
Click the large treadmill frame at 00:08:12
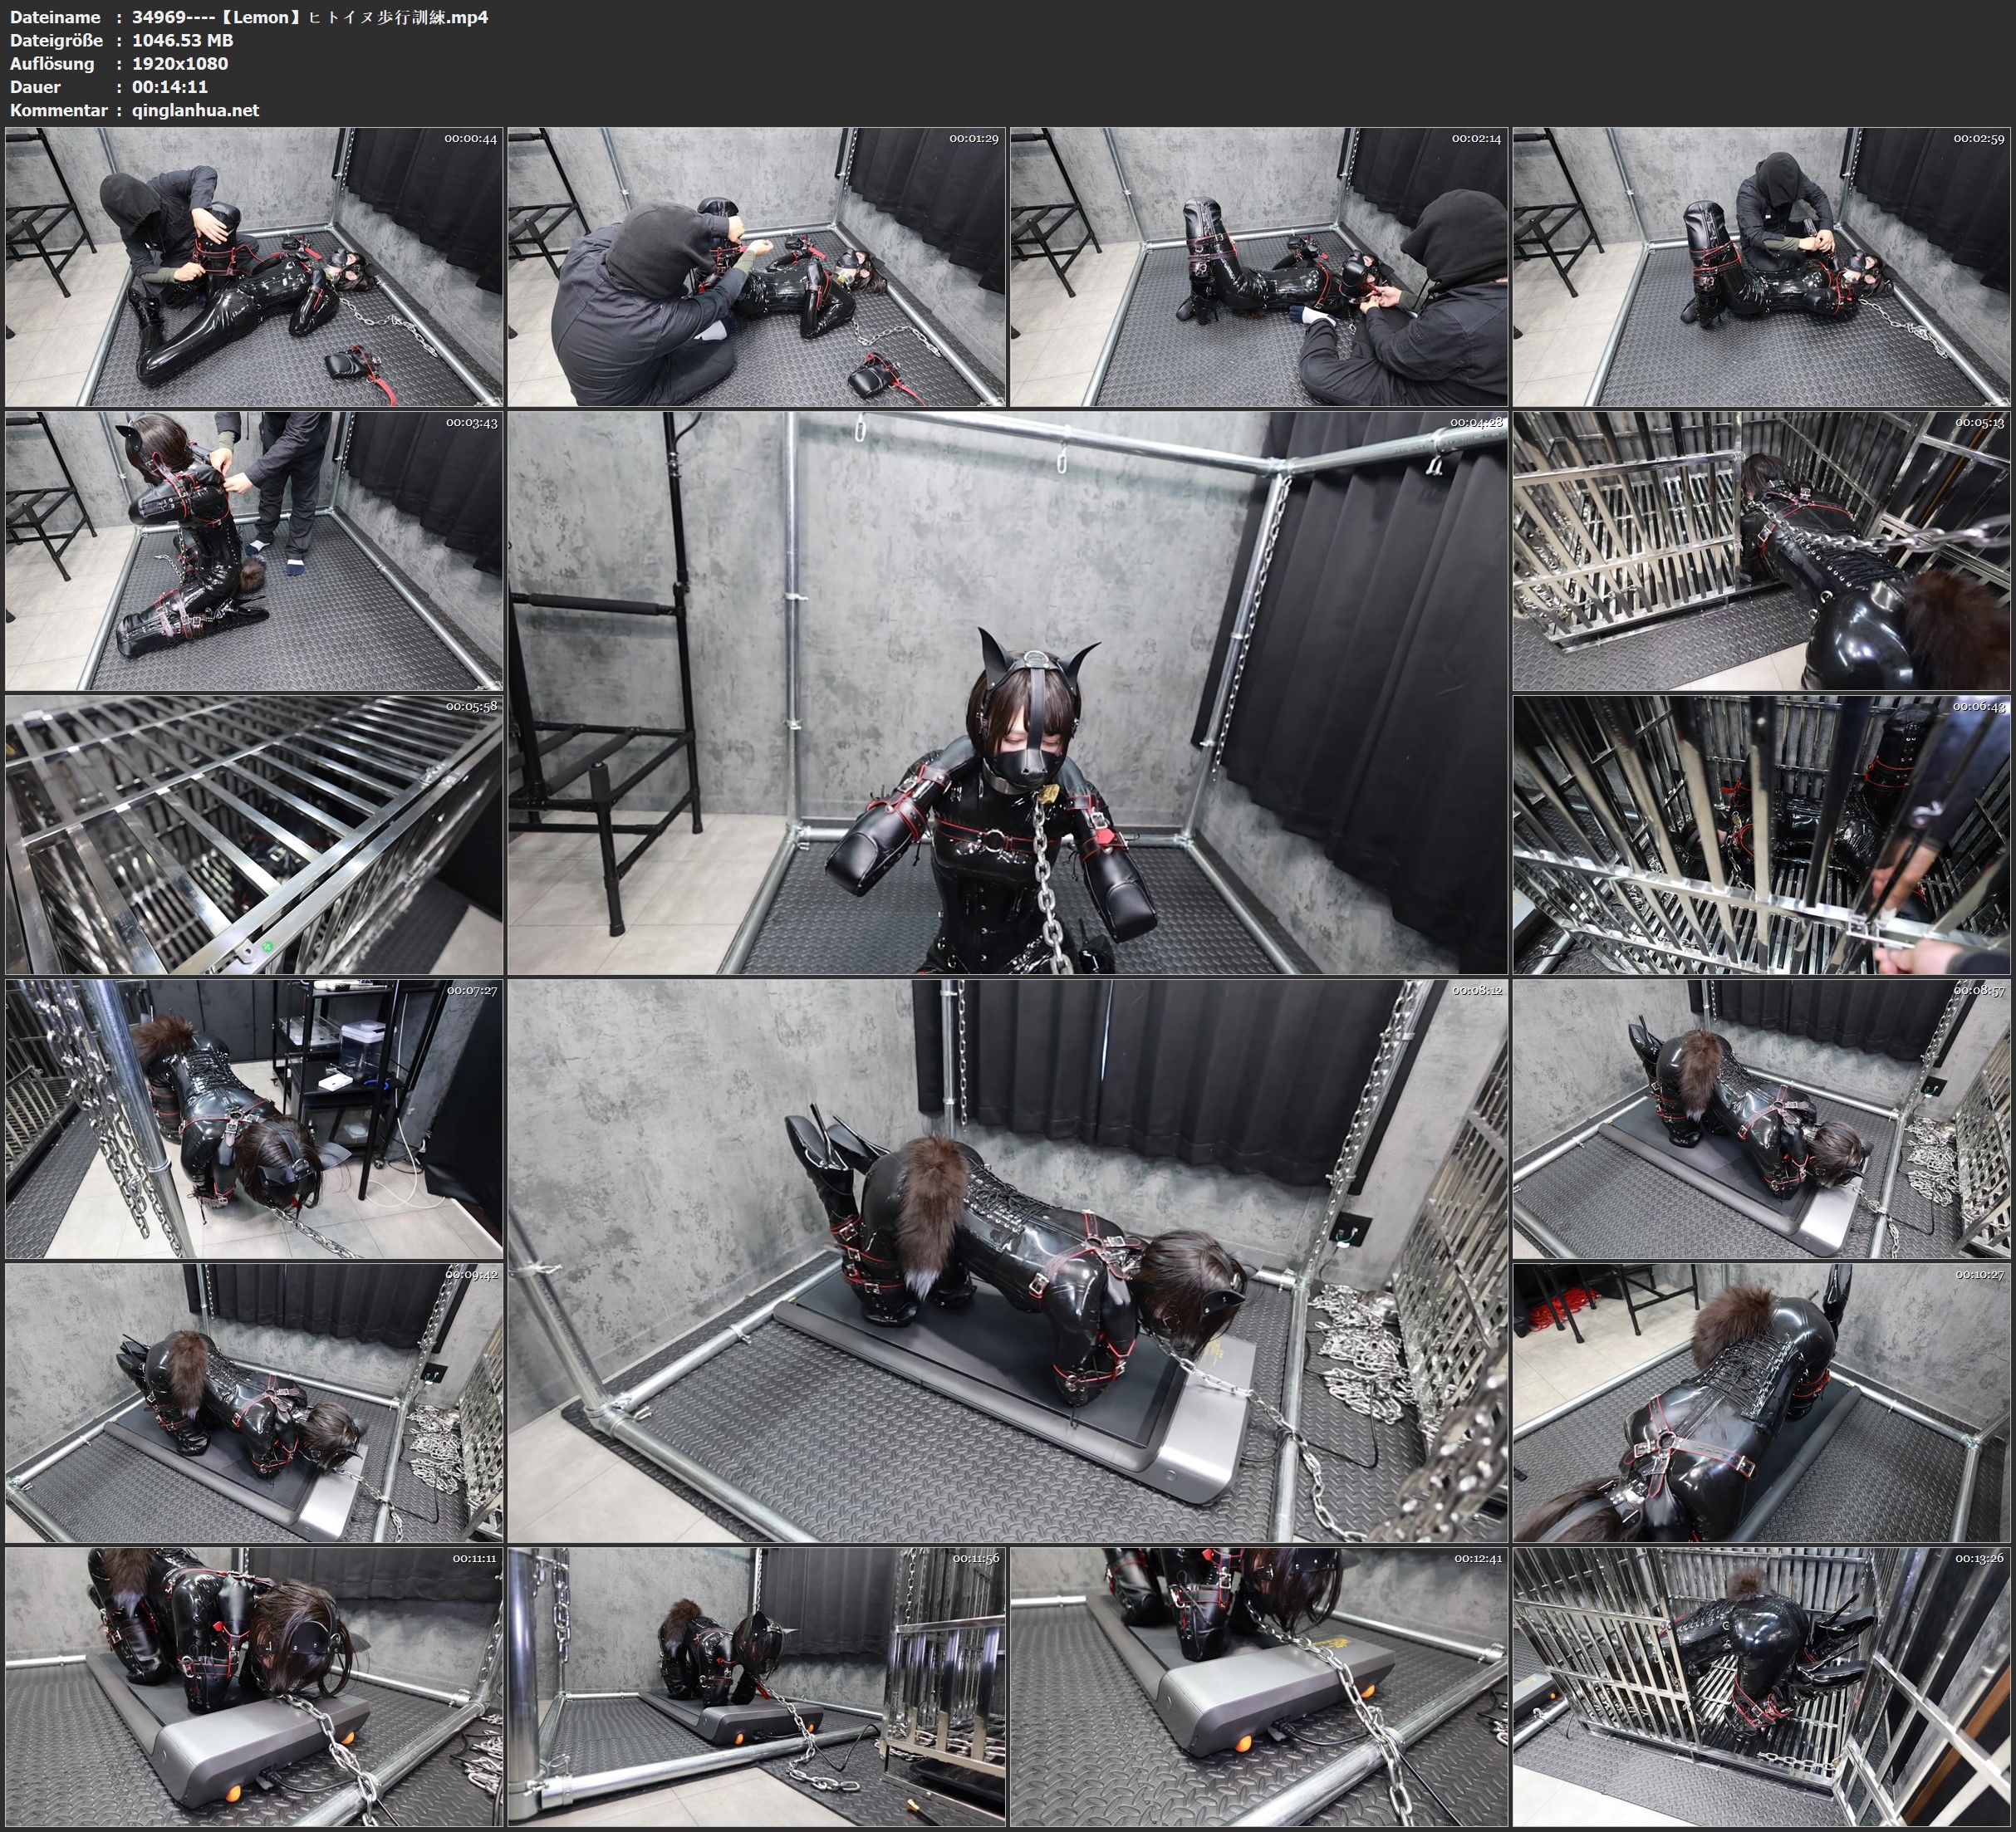coord(1007,1260)
